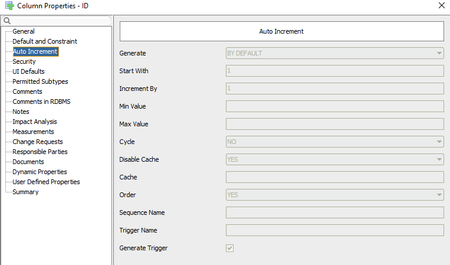Close the Column Properties dialog

tap(442, 5)
